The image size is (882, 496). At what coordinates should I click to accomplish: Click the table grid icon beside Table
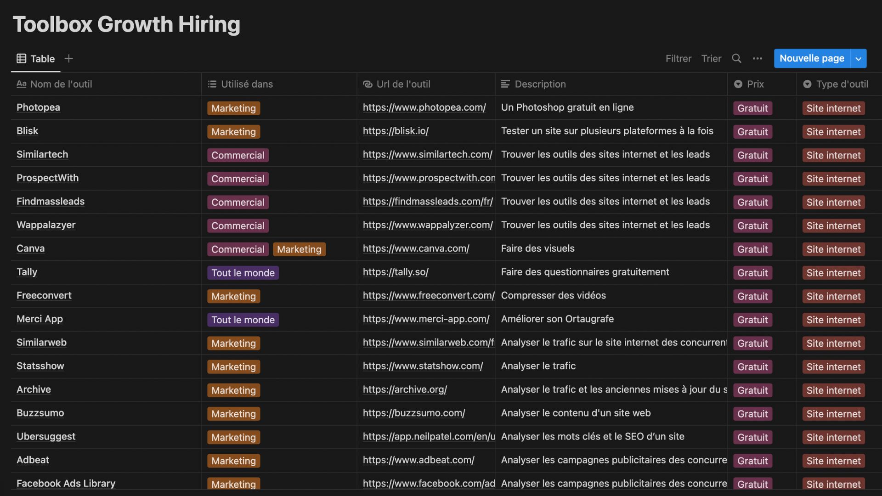[x=21, y=58]
